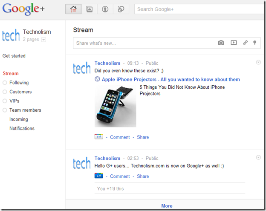
Task: Focus the Search Google+ field
Action: click(200, 9)
